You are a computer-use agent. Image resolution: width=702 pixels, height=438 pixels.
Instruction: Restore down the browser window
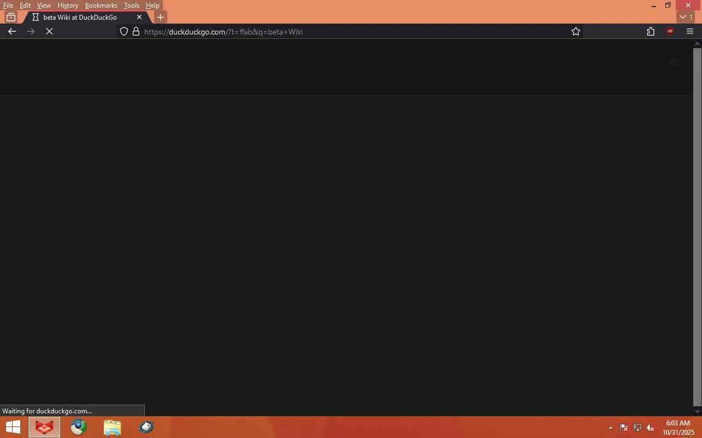click(668, 5)
